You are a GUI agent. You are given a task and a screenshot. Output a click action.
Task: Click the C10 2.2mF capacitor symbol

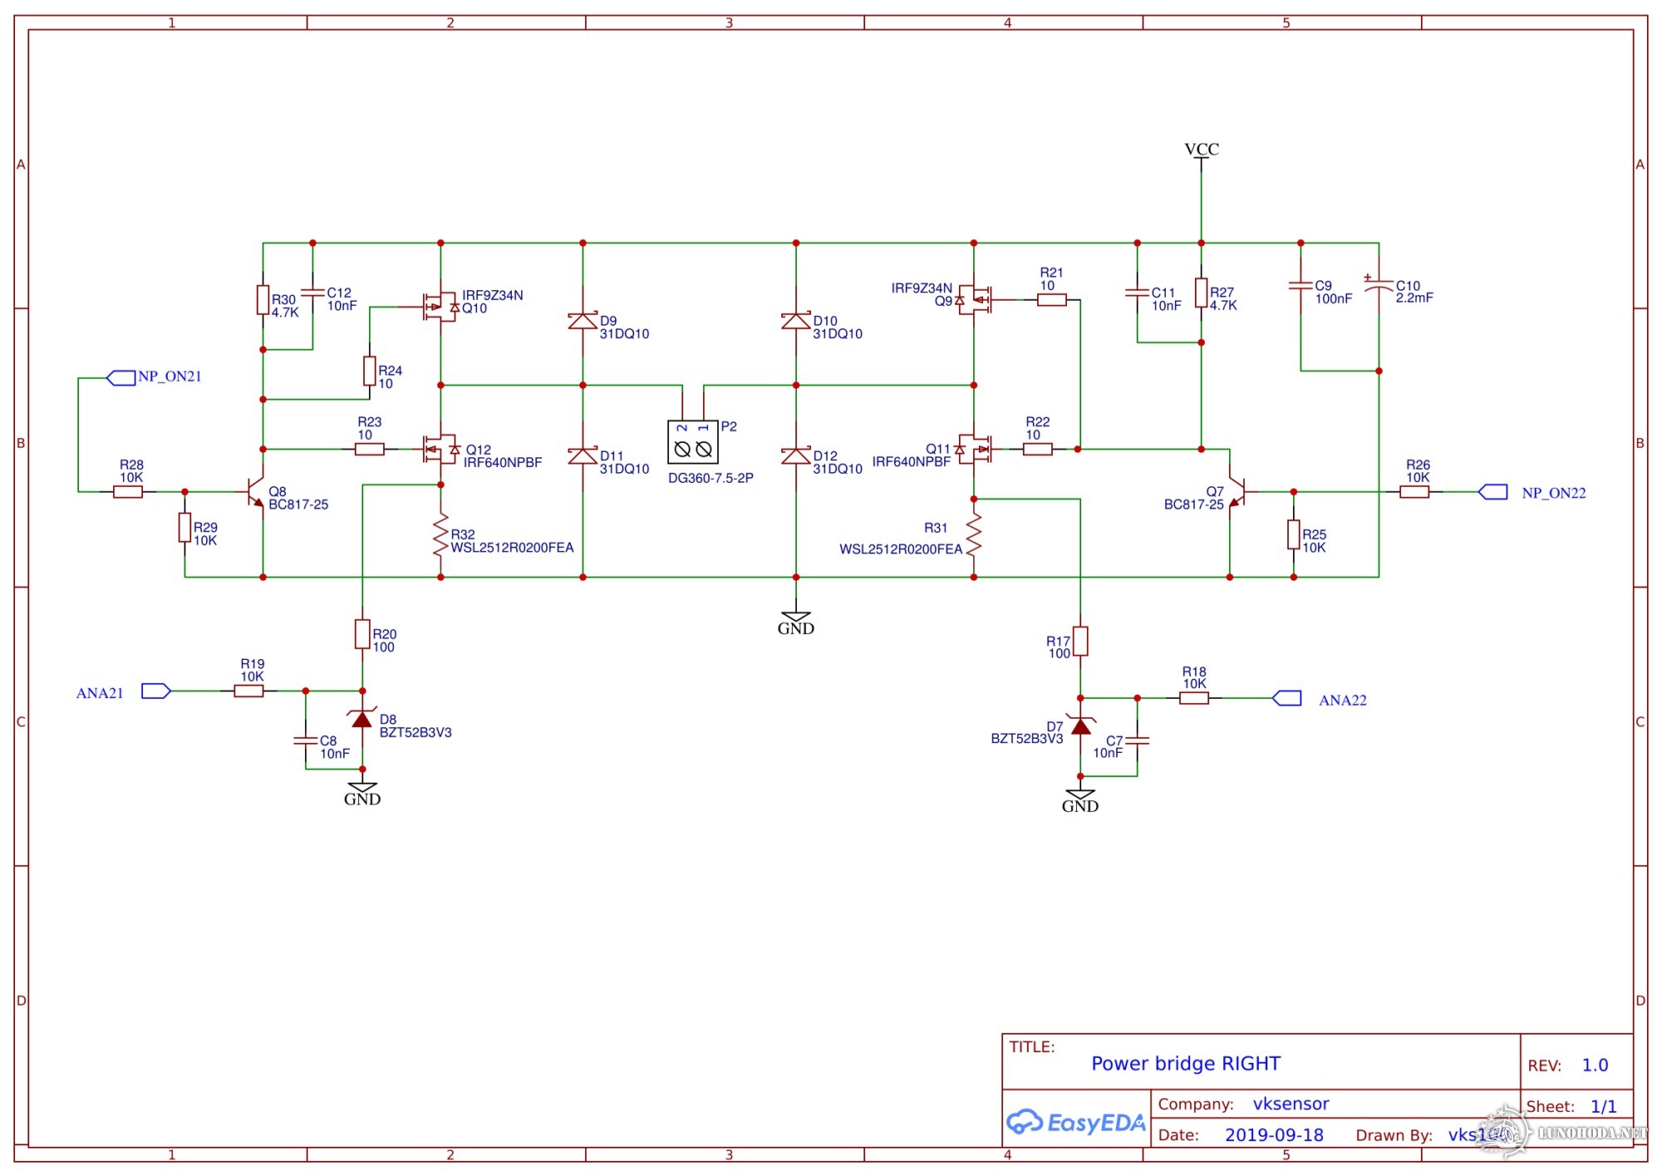[1378, 284]
